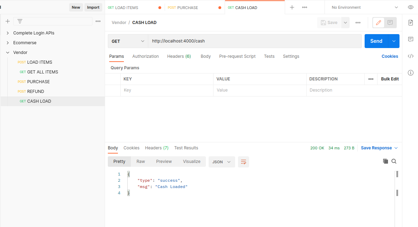Open Cookies link

coord(390,56)
